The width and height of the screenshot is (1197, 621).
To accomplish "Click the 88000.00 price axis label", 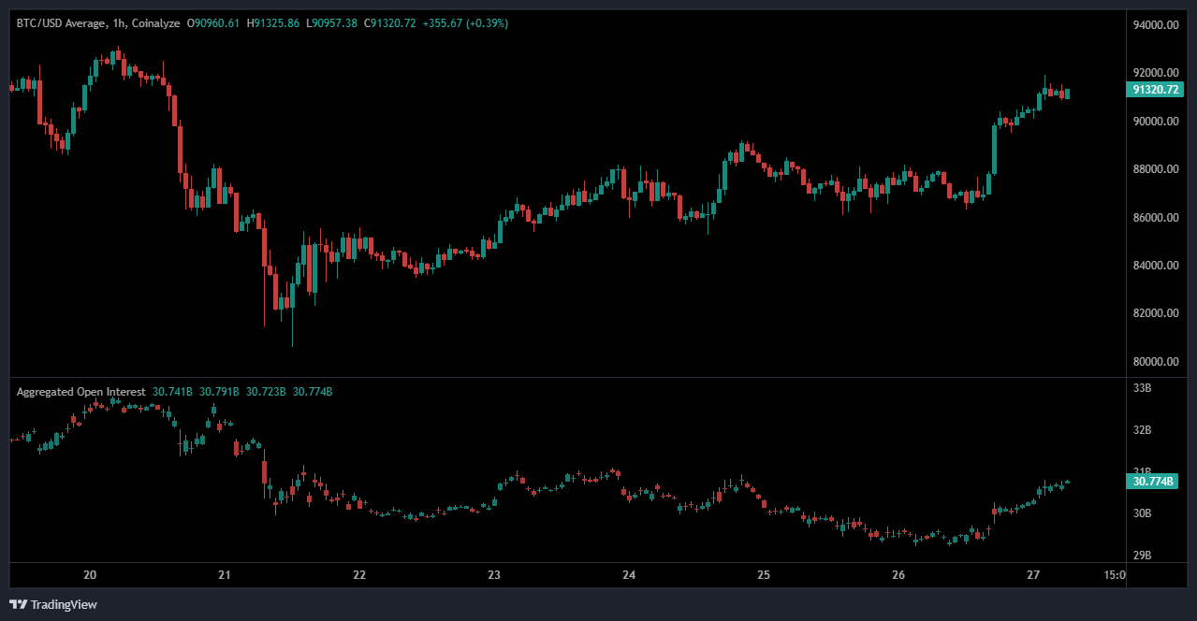I will click(1155, 169).
